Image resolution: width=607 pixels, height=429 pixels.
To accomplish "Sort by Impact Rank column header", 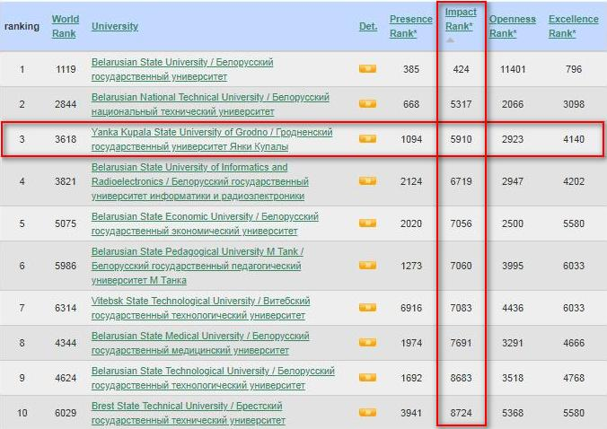I will (461, 20).
